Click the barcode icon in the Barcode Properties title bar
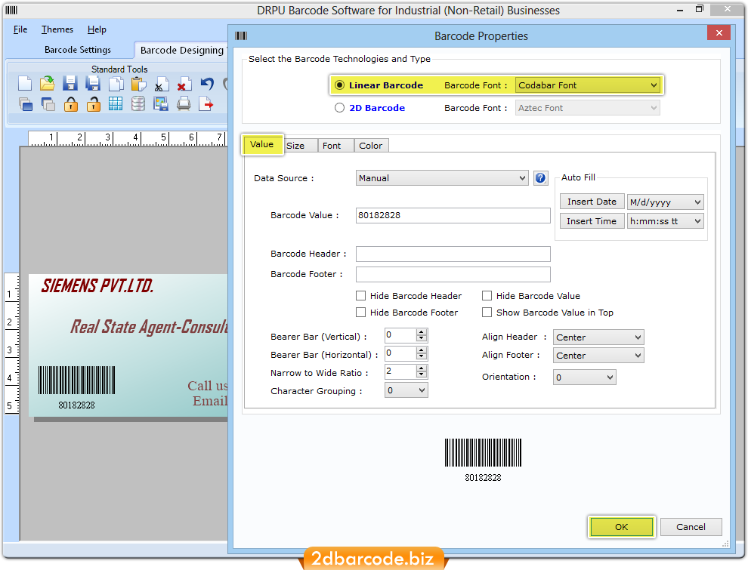This screenshot has width=748, height=570. [241, 35]
